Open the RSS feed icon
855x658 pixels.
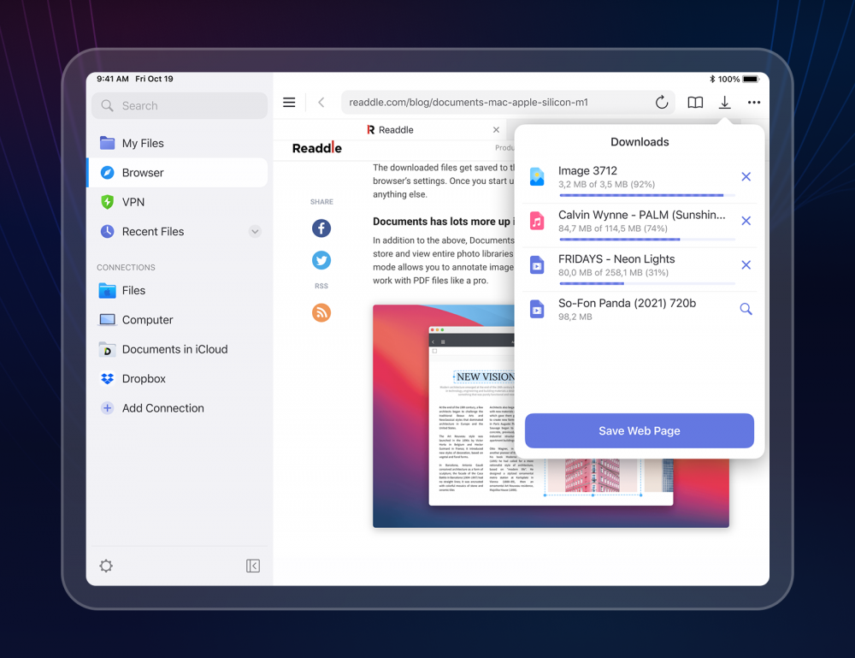coord(321,312)
